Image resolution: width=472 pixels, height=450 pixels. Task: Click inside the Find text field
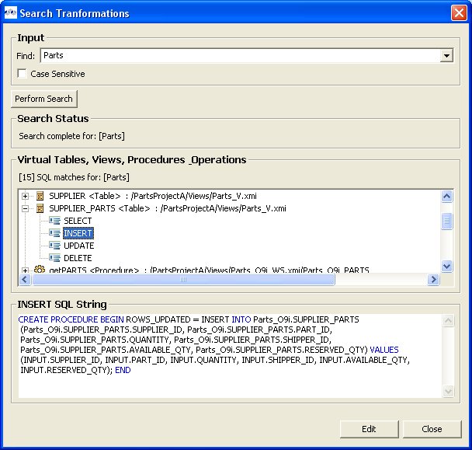(x=233, y=56)
